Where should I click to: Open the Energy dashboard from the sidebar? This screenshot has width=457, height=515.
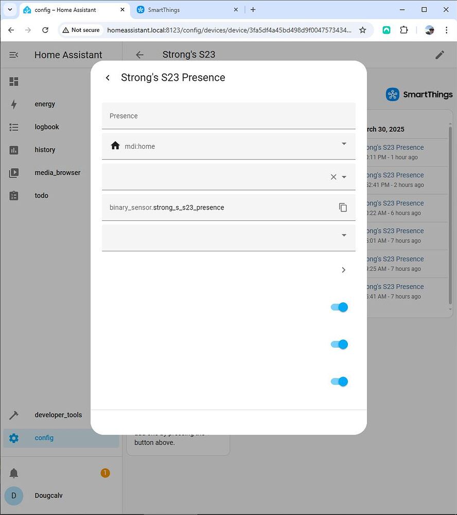(x=45, y=104)
